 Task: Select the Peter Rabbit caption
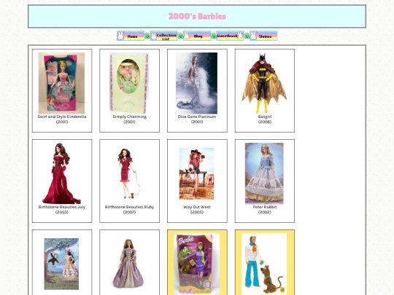[265, 210]
